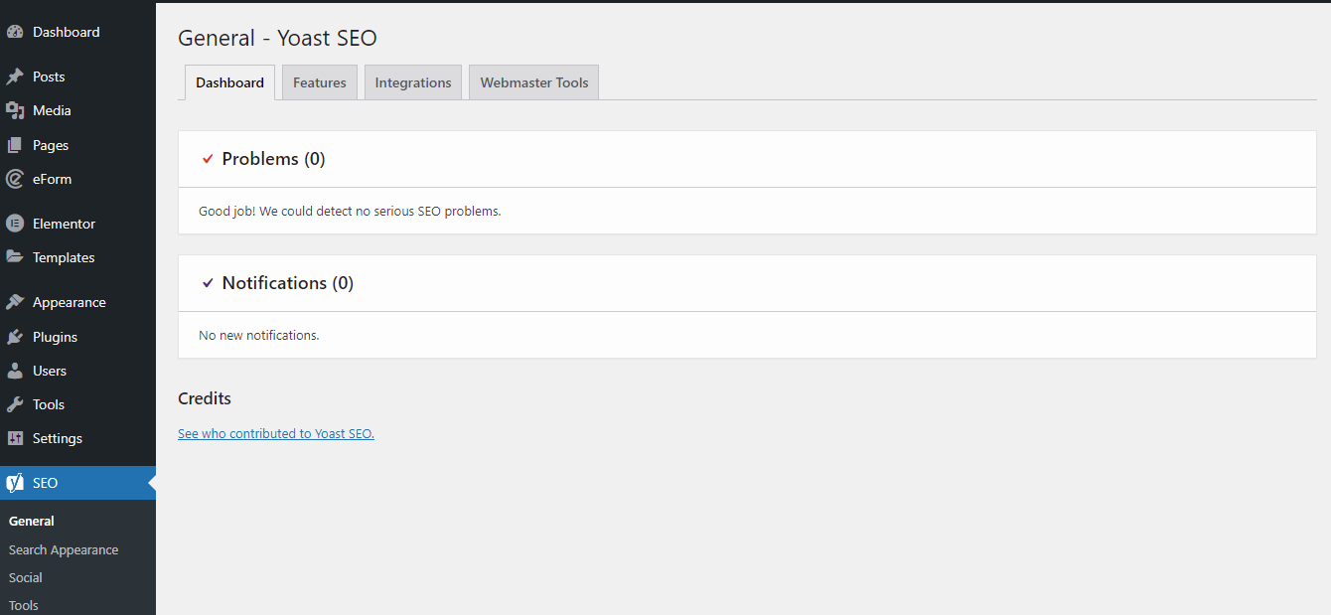Select the Dashboard tab in Yoast SEO

pos(229,82)
